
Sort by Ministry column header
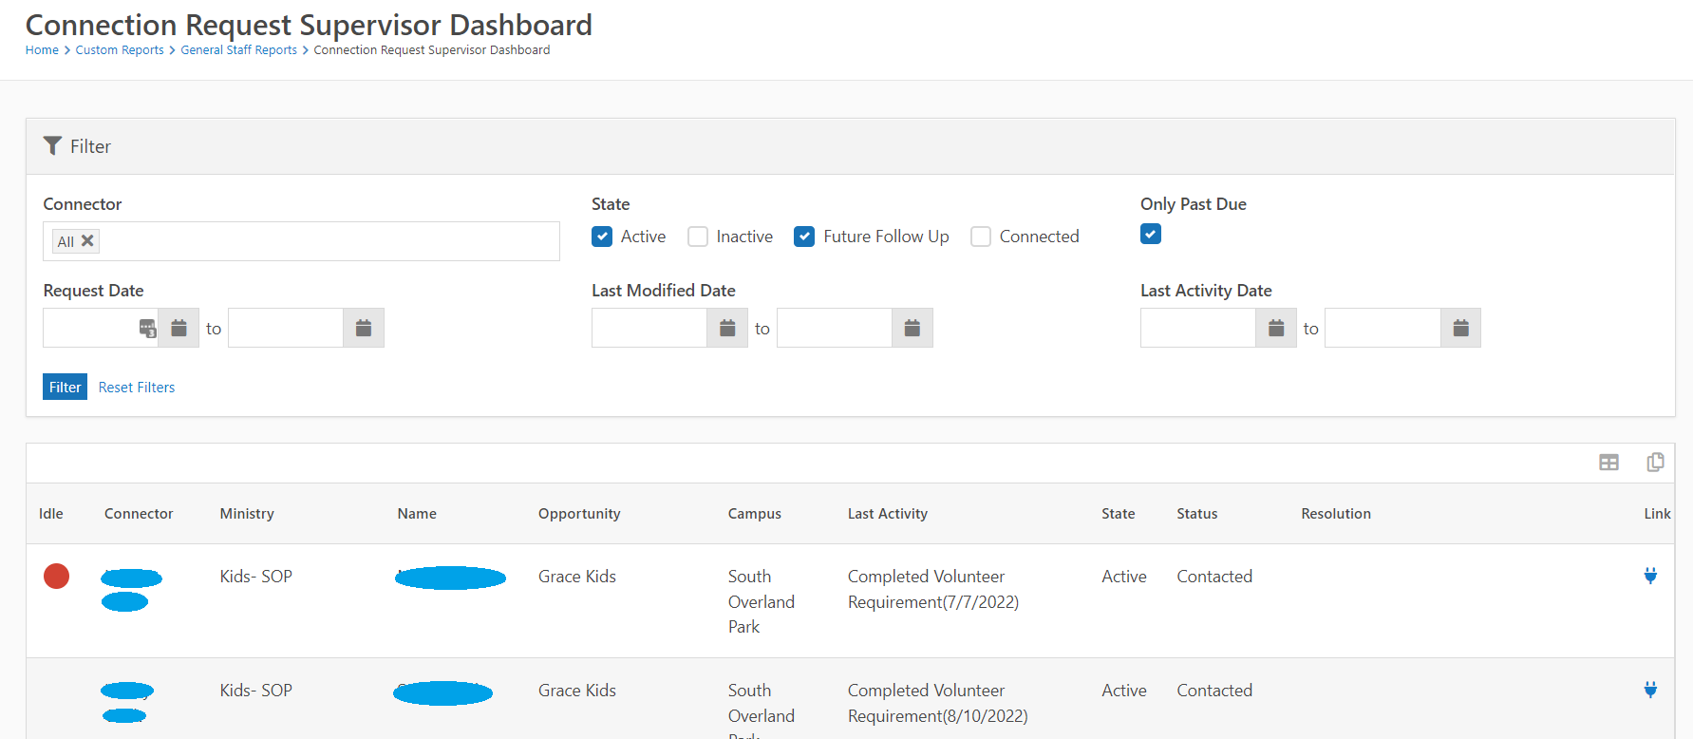coord(247,514)
